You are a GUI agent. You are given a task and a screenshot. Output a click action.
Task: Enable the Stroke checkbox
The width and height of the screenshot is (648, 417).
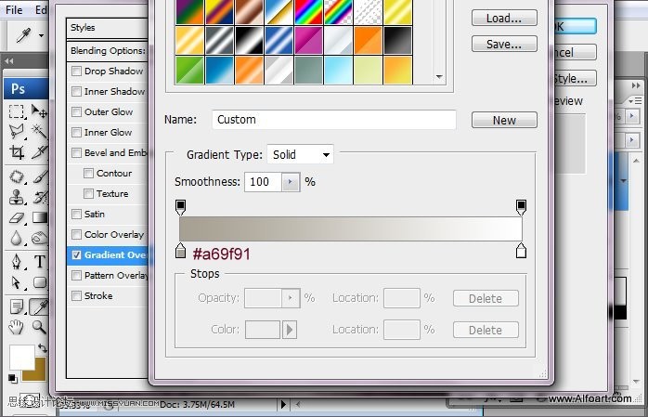pos(76,296)
